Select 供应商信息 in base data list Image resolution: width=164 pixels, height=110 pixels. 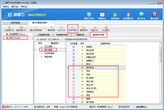pos(49,53)
